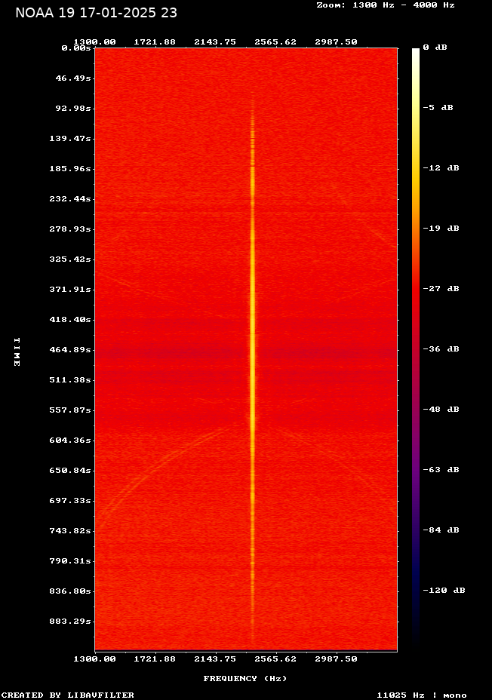
Task: Select the 46.49s time label
Action: pyautogui.click(x=73, y=78)
